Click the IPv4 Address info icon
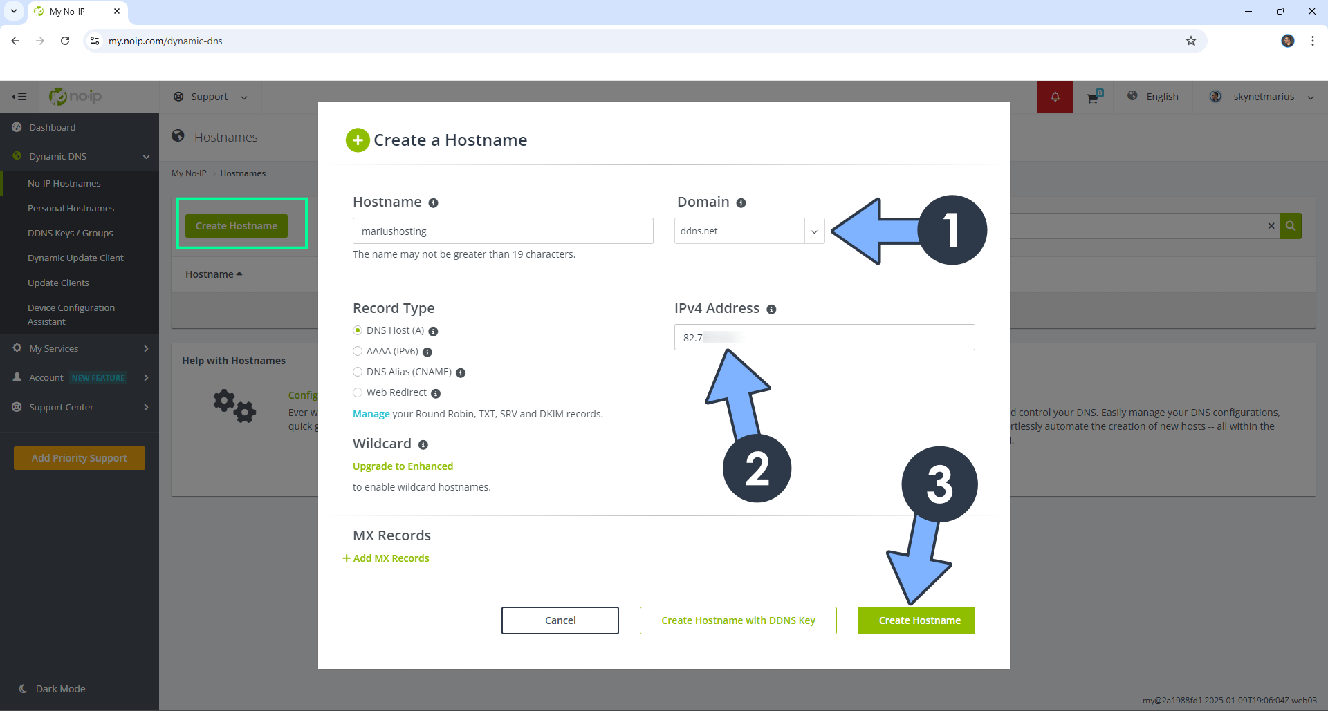Viewport: 1328px width, 711px height. click(x=771, y=310)
